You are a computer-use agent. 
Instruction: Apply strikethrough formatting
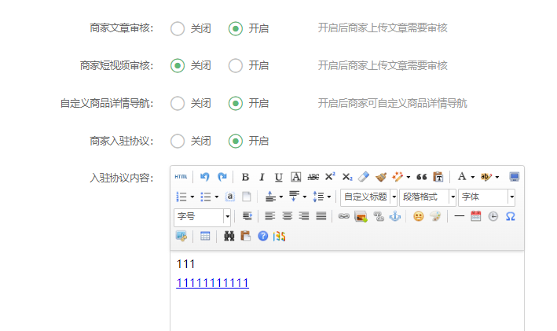[313, 177]
